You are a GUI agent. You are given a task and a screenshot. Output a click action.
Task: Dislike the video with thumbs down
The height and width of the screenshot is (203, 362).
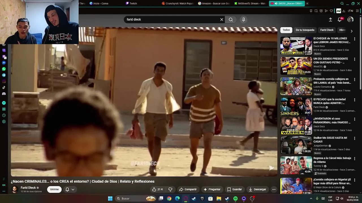click(170, 189)
